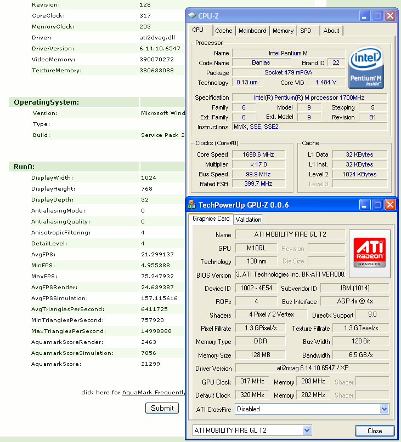Open the ATI CrossFire dropdown
The image size is (401, 442).
(384, 409)
